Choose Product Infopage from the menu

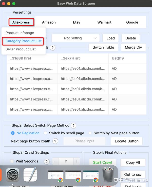(24, 33)
